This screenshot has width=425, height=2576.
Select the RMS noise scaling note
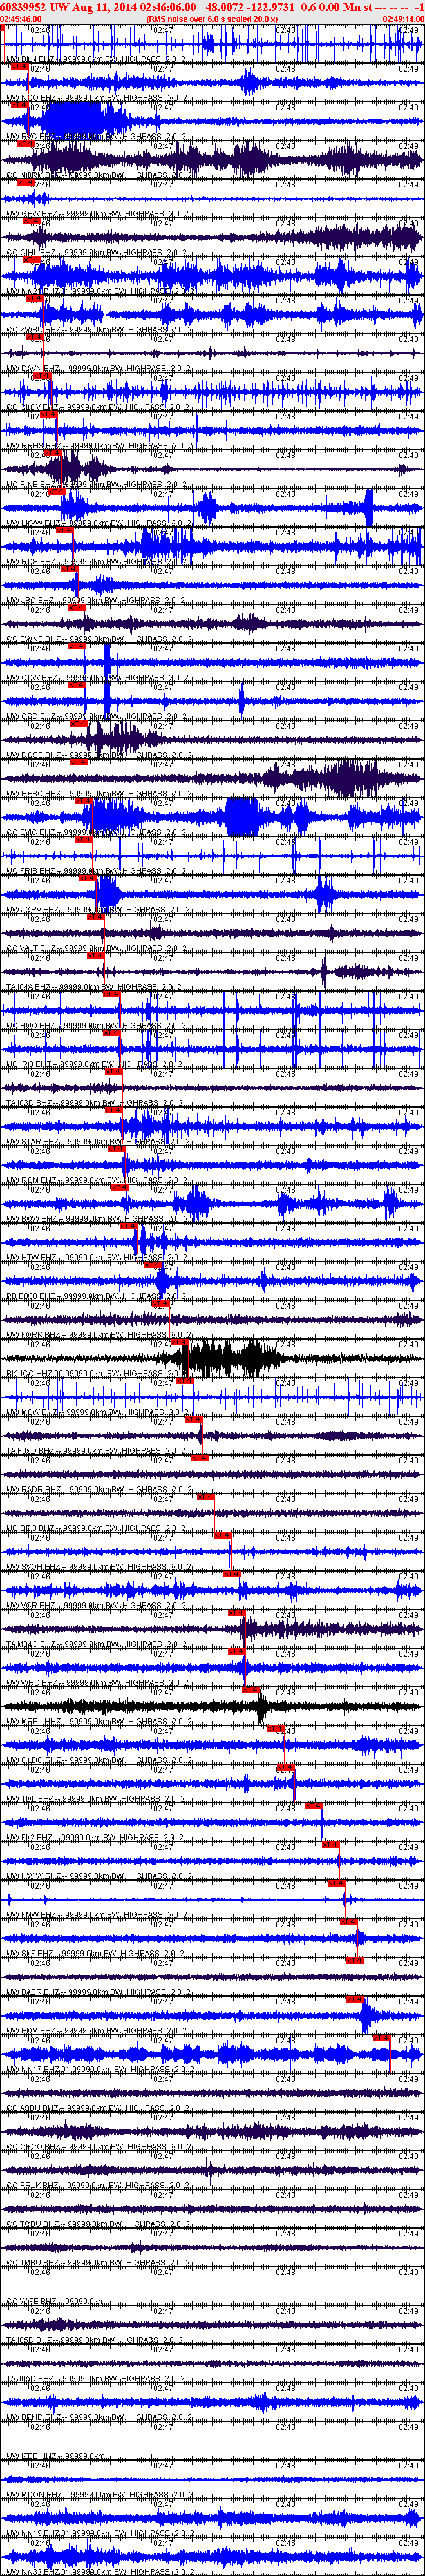(x=212, y=19)
